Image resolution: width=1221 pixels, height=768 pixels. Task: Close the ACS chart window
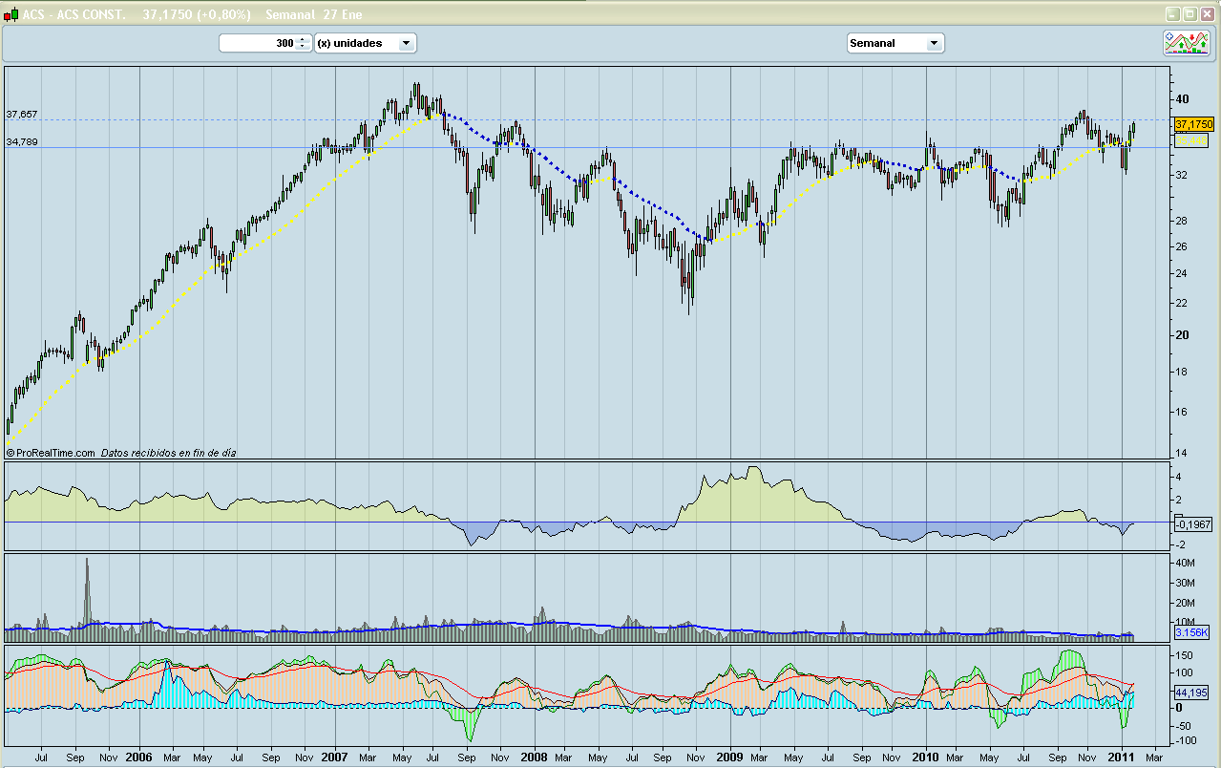tap(1206, 14)
